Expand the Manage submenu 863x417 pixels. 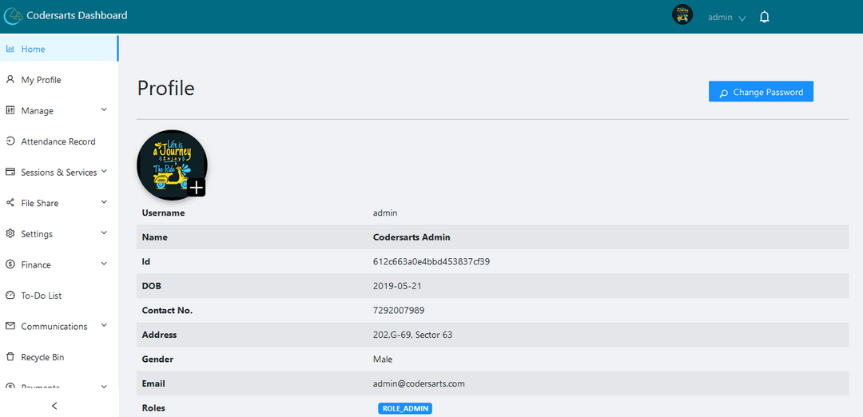coord(104,110)
